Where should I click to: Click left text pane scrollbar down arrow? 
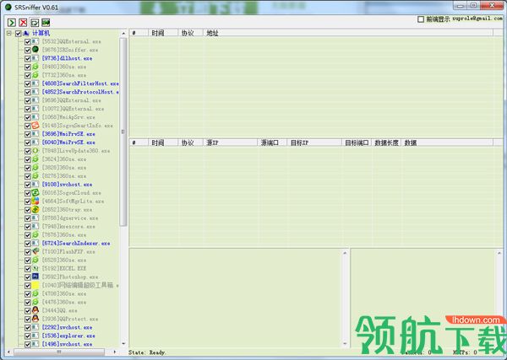coord(345,344)
